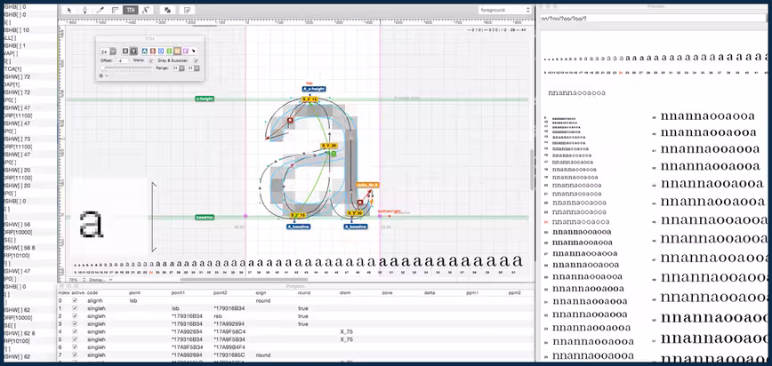This screenshot has width=772, height=366.
Task: Select the *17931685C cell in row 7
Action: pyautogui.click(x=229, y=354)
